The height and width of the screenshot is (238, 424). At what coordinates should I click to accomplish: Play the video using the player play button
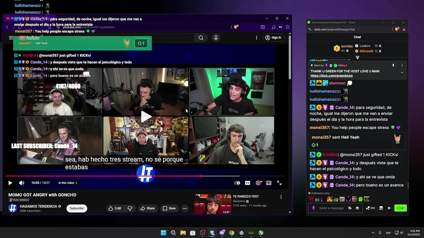pos(10,183)
